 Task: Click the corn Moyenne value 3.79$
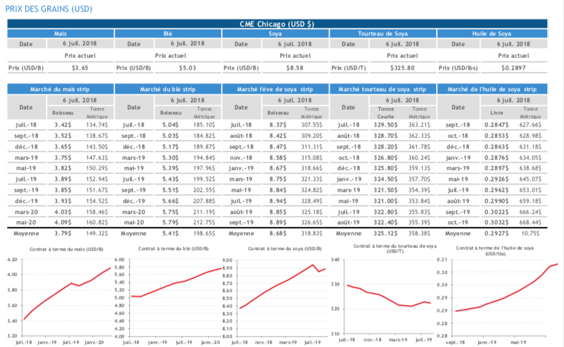[x=61, y=233]
